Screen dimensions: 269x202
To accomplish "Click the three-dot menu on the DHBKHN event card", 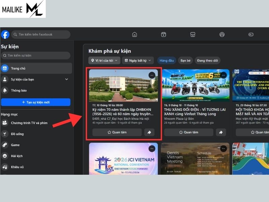I will tap(152, 75).
